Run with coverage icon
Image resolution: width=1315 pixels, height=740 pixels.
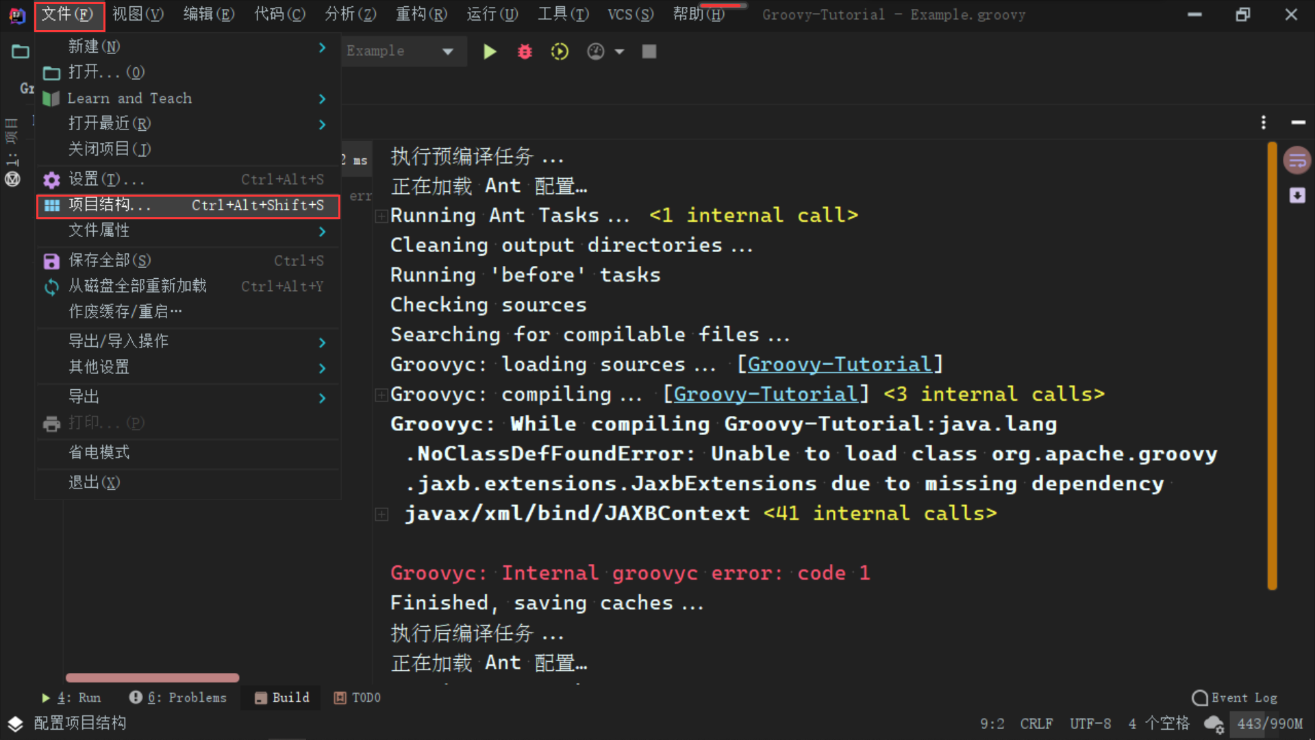pyautogui.click(x=560, y=51)
